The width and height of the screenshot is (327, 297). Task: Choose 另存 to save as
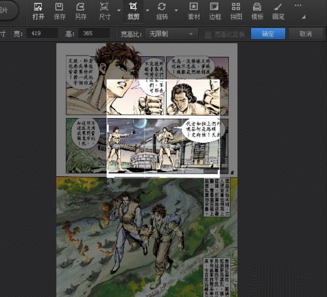(80, 11)
